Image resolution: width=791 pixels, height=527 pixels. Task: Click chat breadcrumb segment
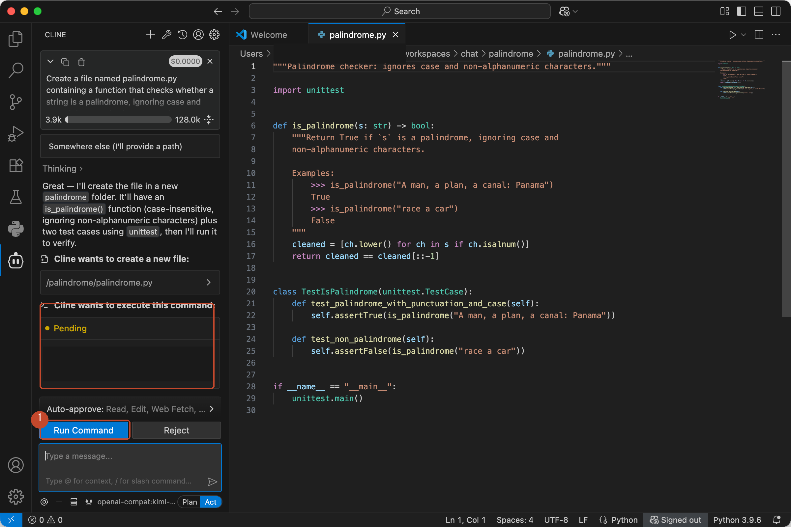point(469,53)
